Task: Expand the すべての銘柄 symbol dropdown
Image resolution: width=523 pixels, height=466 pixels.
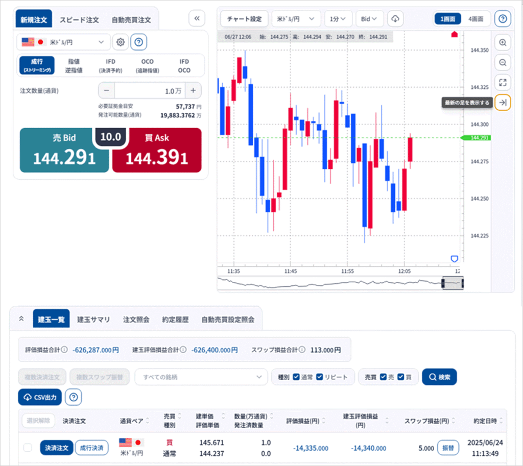Action: (201, 377)
